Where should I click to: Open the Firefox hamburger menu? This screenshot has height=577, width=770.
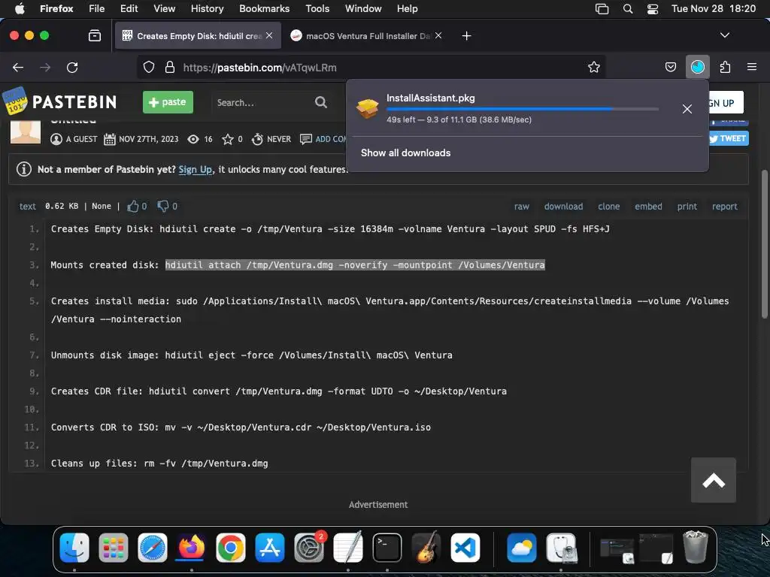pos(751,67)
